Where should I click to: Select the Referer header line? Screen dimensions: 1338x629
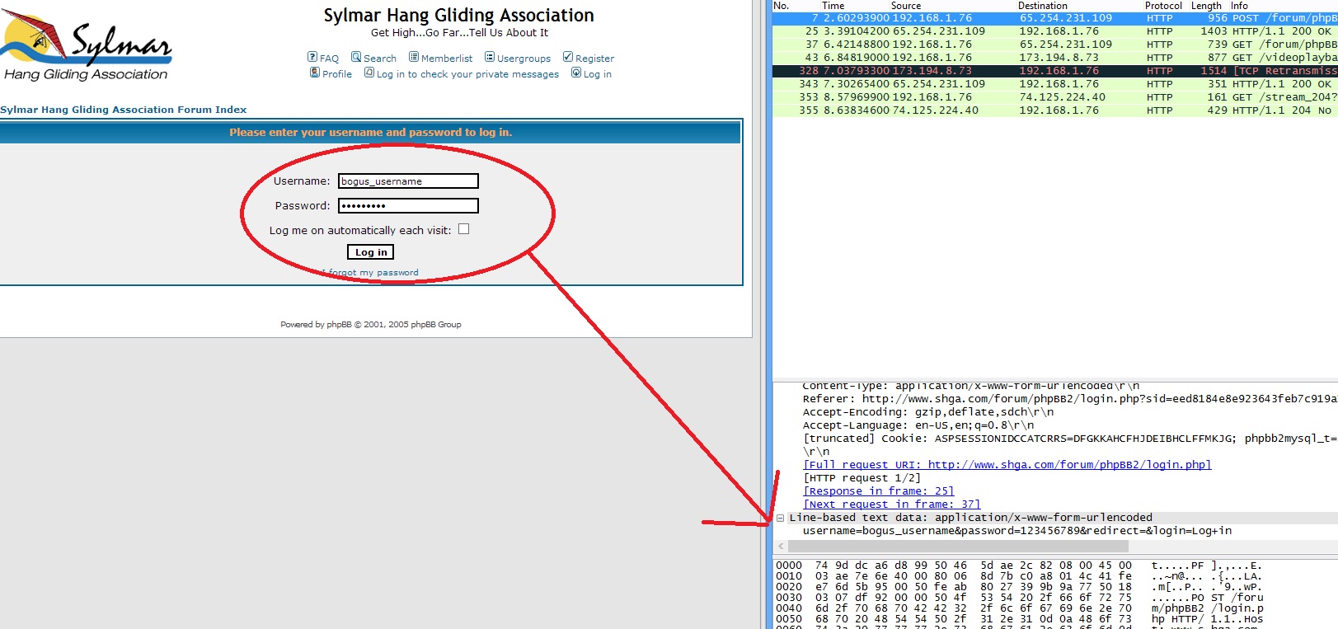pos(1070,399)
